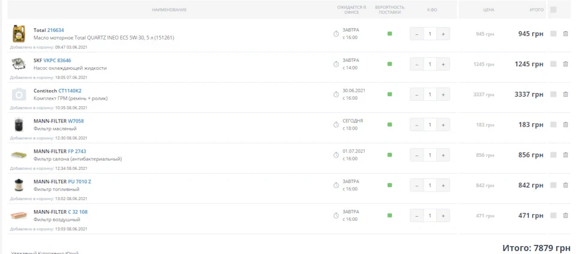Image resolution: width=576 pixels, height=254 pixels.
Task: Open the W7058 product link
Action: pos(76,121)
